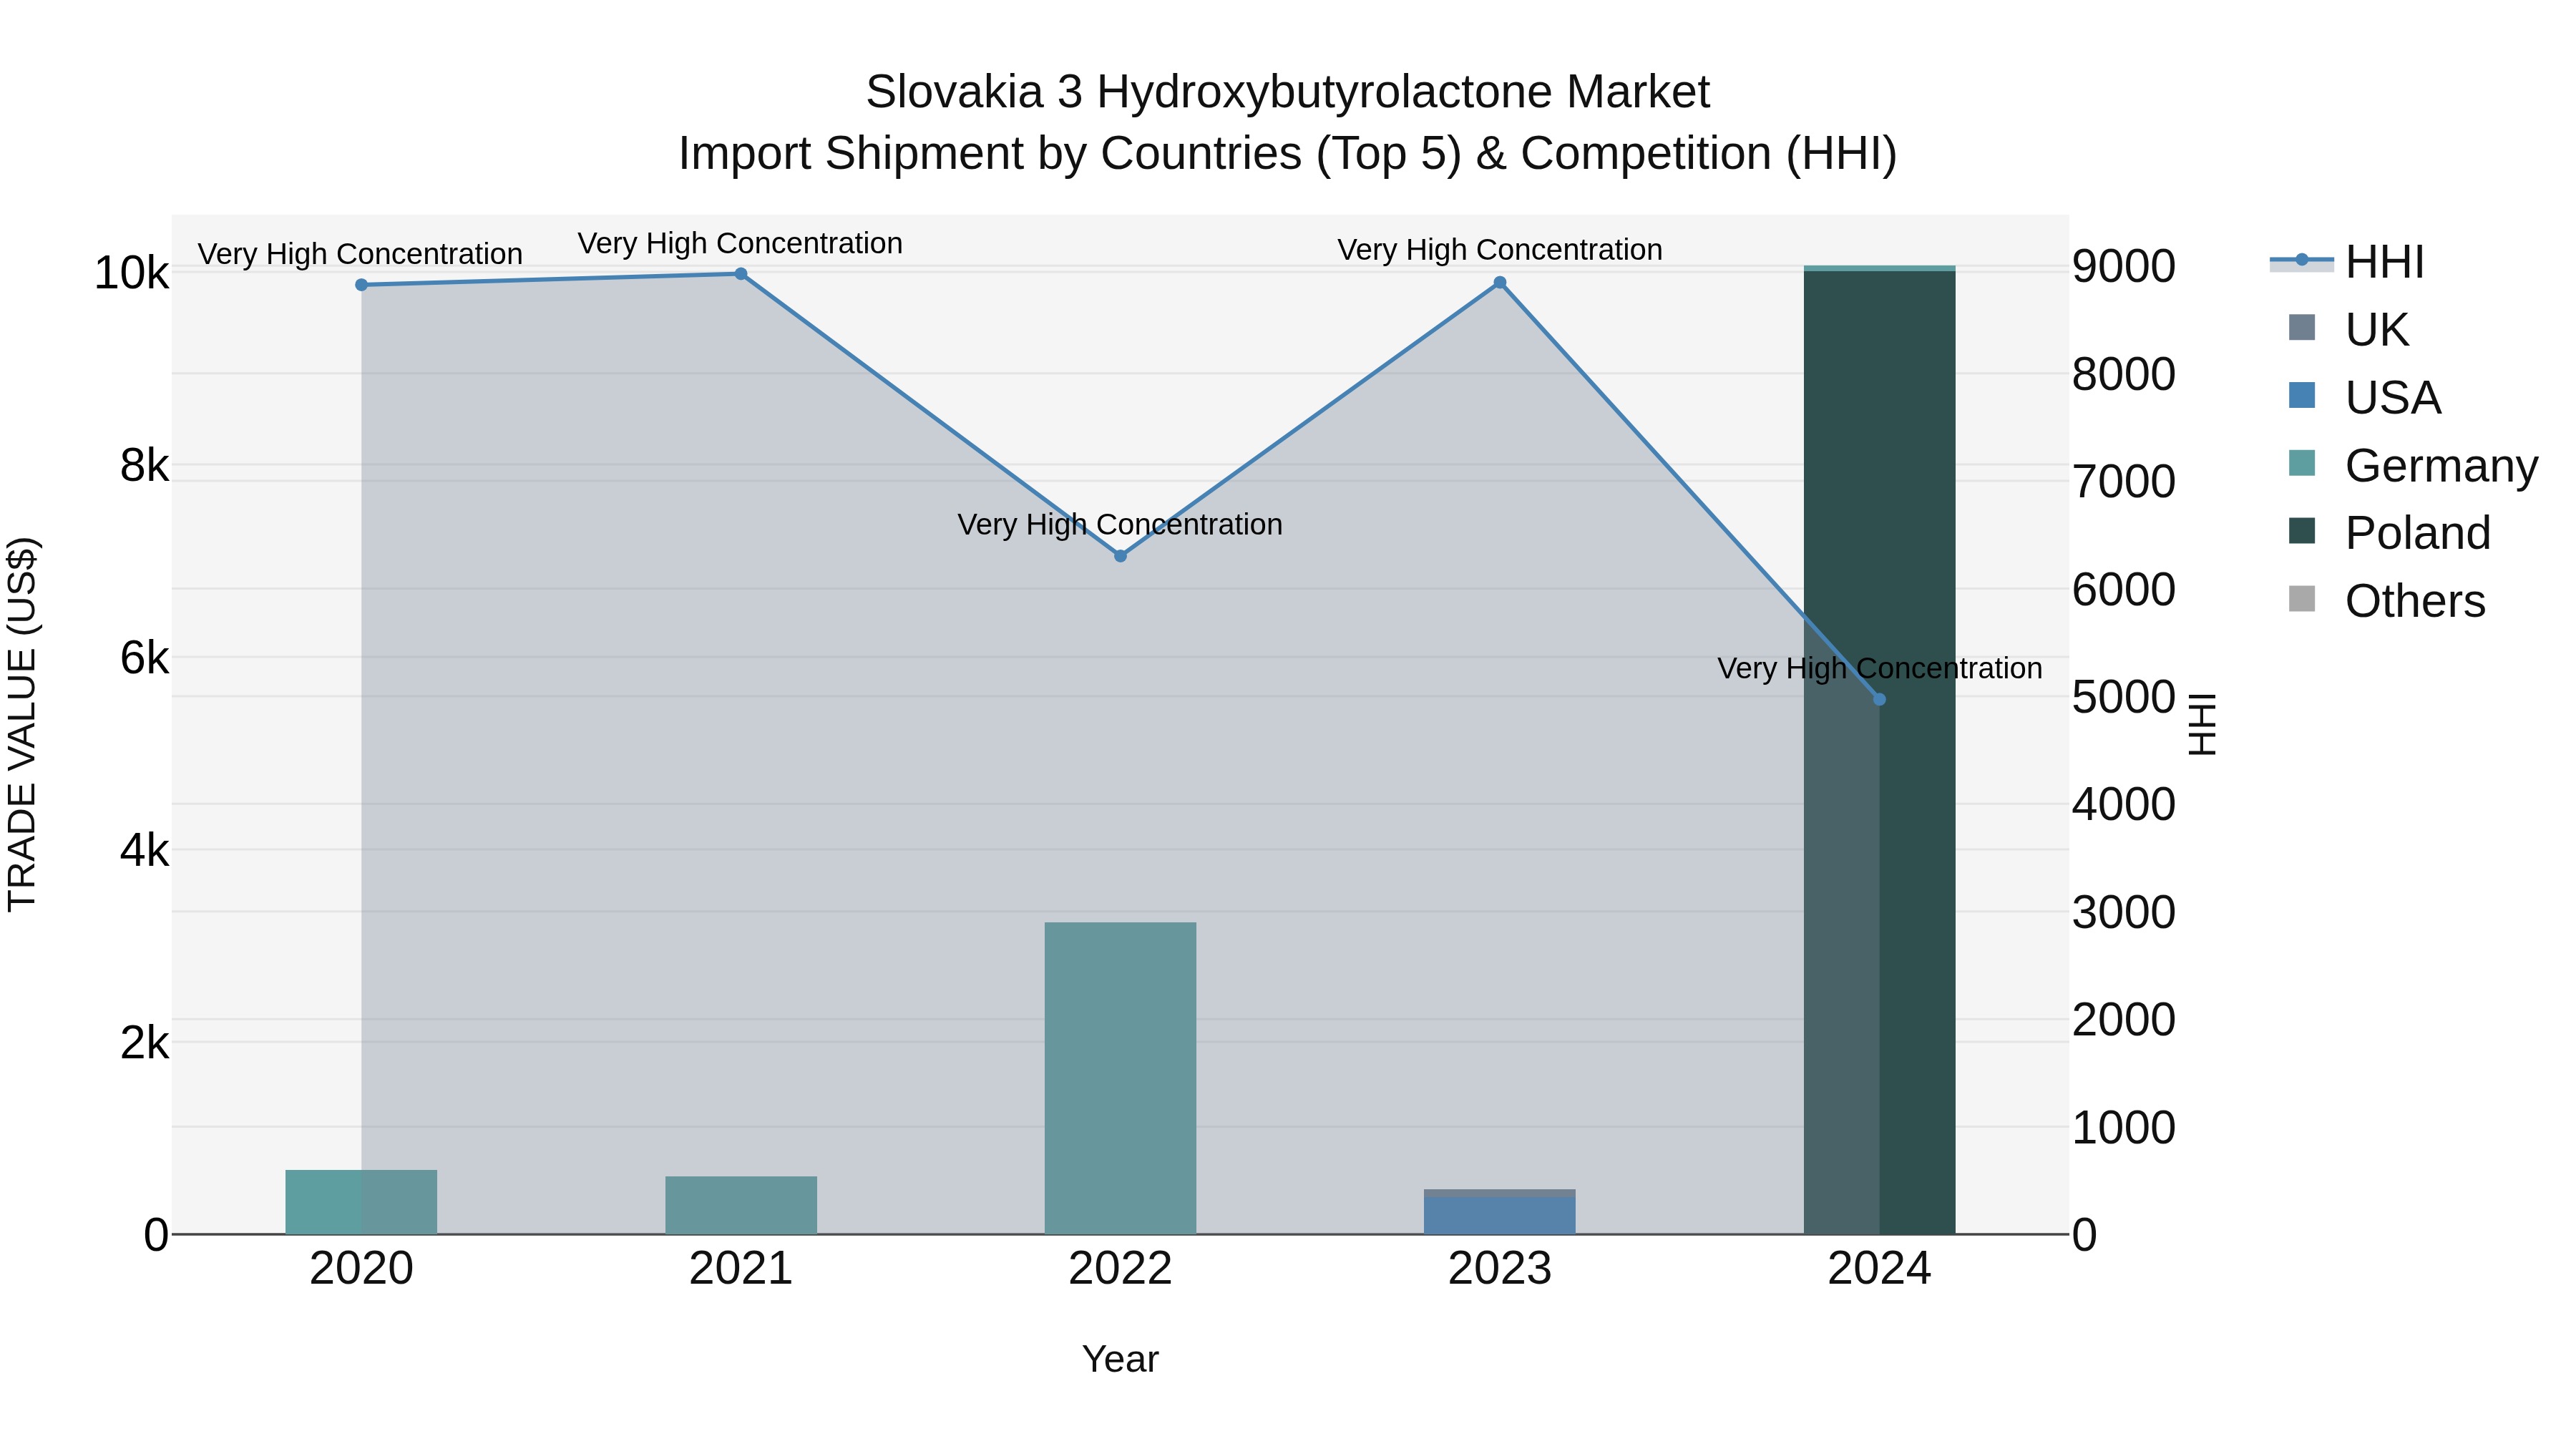Click the 2024 x-axis label
The width and height of the screenshot is (2576, 1449).
pos(1879,1269)
